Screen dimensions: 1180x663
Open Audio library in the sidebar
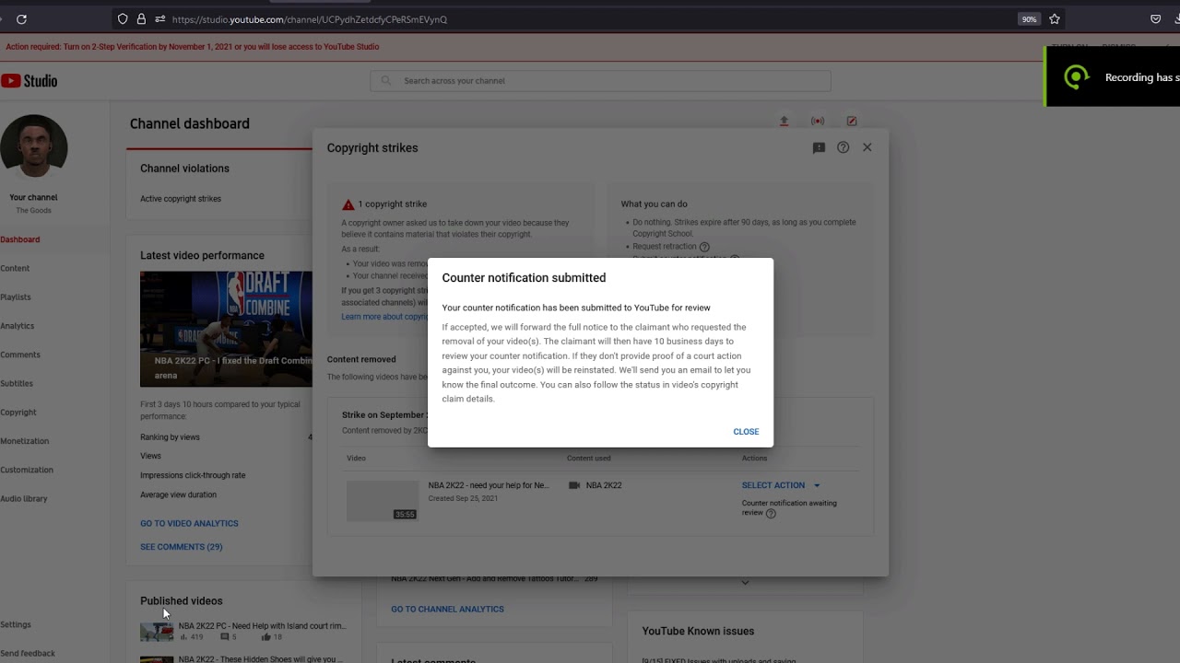(24, 499)
